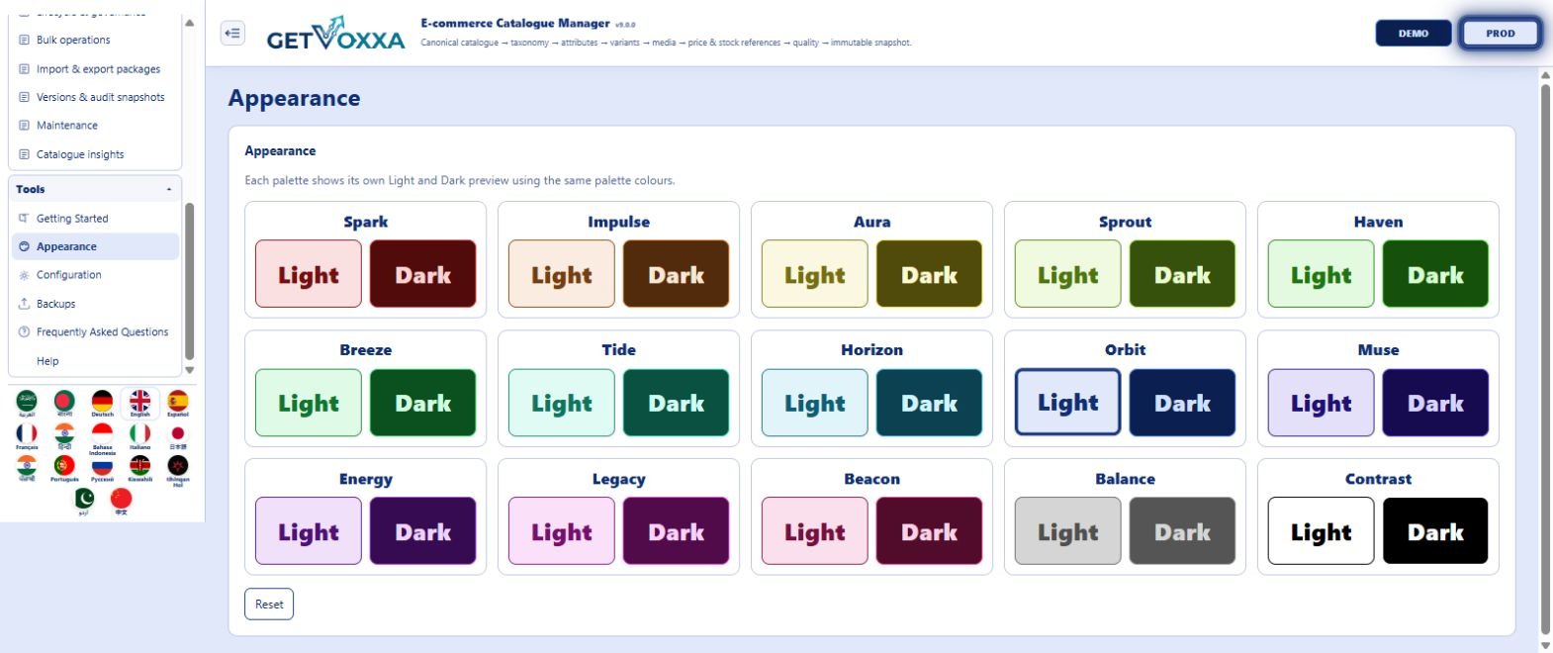Image resolution: width=1553 pixels, height=653 pixels.
Task: Pick the Français flag
Action: [x=27, y=435]
